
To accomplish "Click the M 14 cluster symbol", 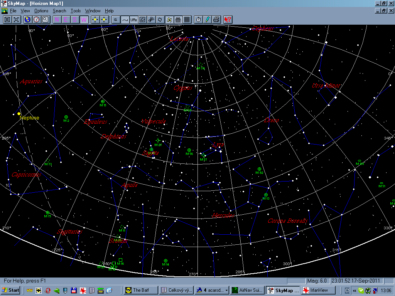I will tap(166, 261).
